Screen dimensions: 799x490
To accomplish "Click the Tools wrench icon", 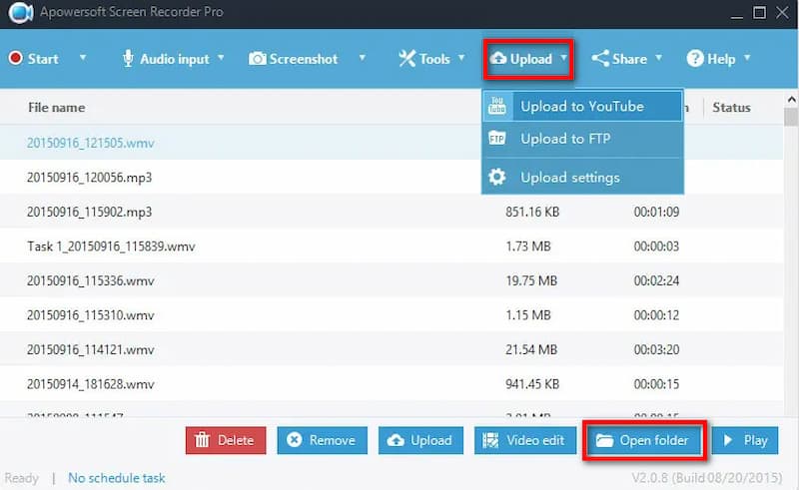I will click(x=406, y=59).
